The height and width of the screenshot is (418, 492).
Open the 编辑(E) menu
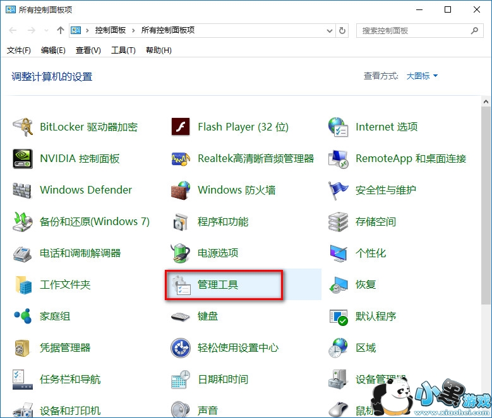tap(53, 50)
